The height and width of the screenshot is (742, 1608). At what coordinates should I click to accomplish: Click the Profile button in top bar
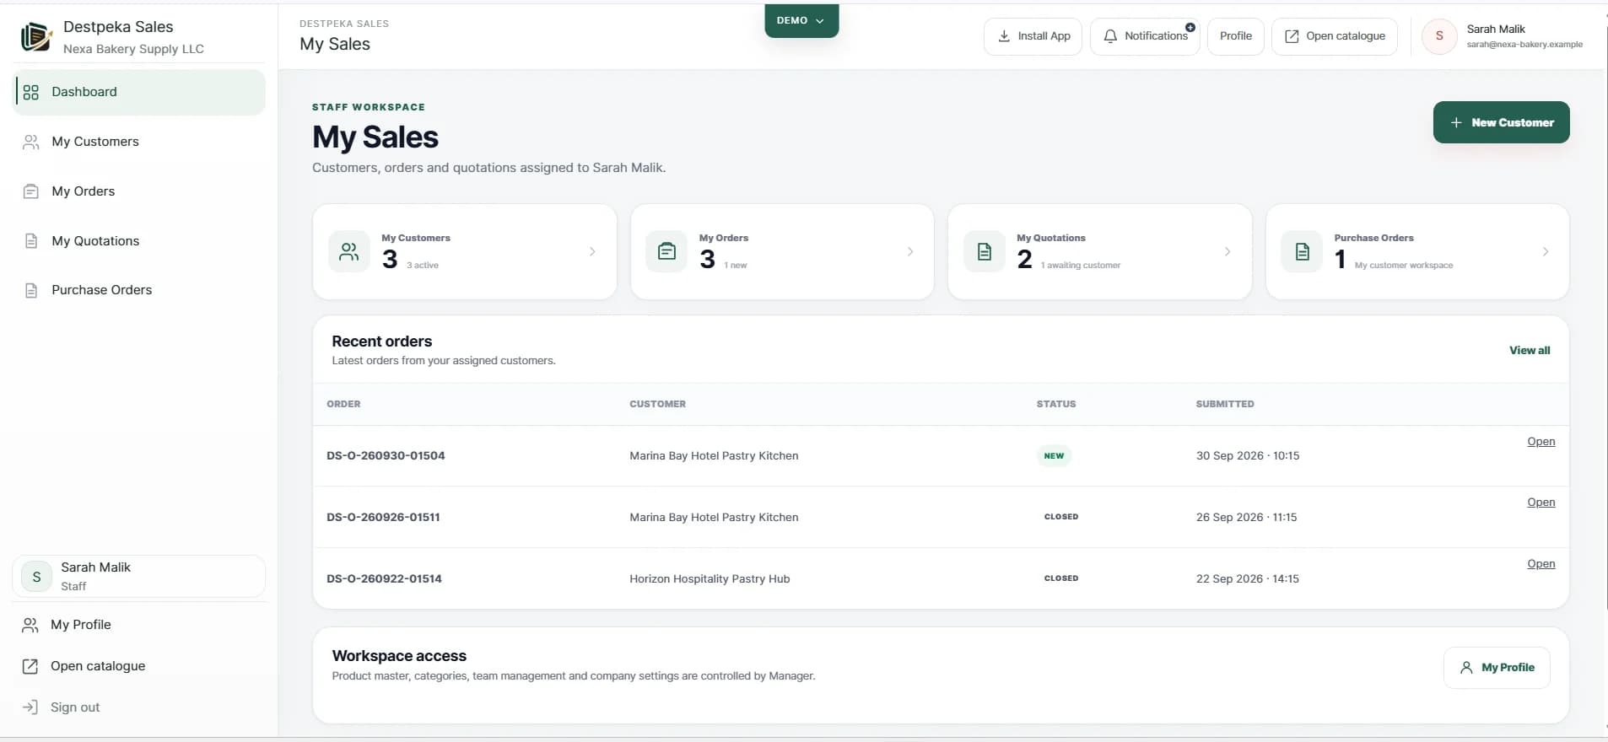pos(1235,36)
